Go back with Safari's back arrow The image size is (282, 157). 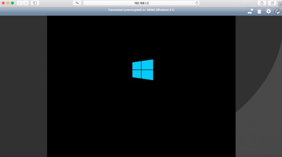pos(20,3)
